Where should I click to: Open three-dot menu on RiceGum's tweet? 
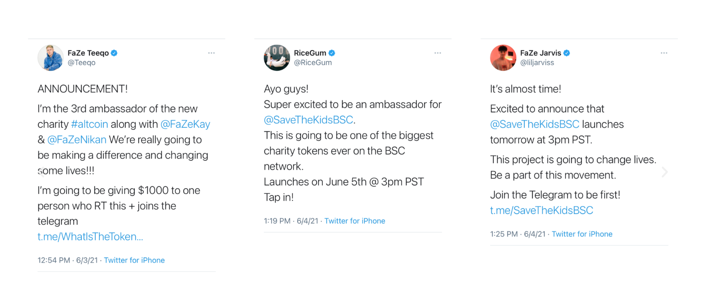(x=438, y=53)
